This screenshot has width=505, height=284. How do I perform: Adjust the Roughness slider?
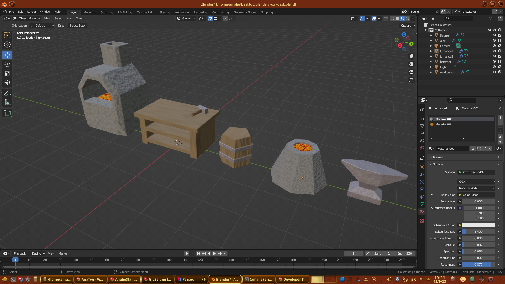478,265
